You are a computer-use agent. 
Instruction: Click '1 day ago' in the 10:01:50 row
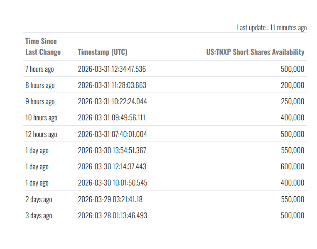pos(37,183)
